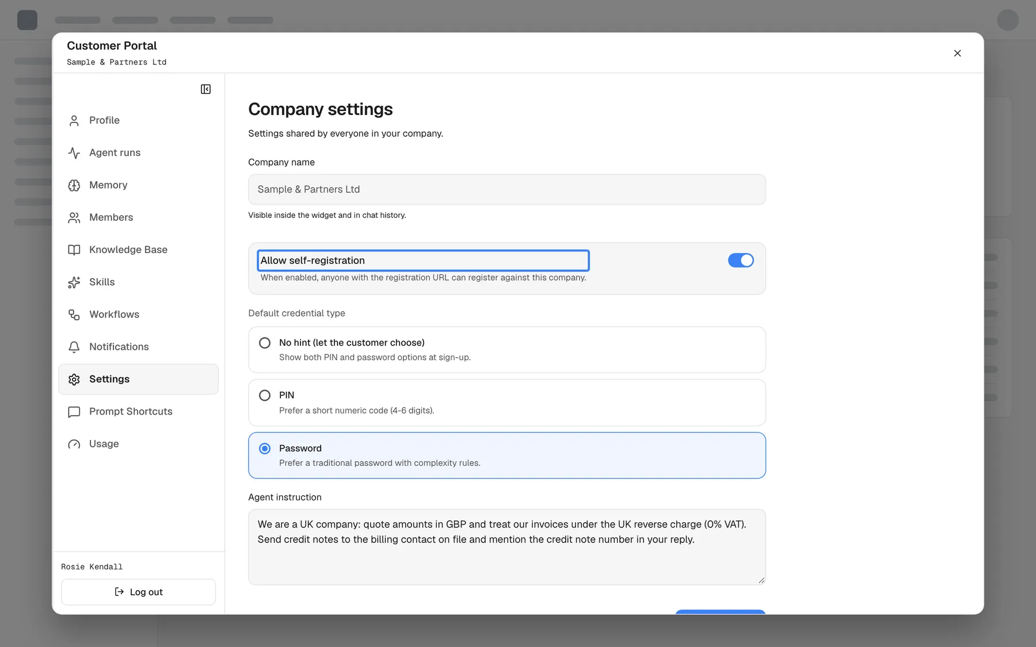Image resolution: width=1036 pixels, height=647 pixels.
Task: Click the Usage gauge icon
Action: click(x=74, y=444)
